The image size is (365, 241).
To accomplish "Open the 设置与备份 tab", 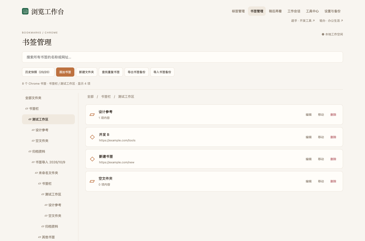I will click(x=333, y=11).
